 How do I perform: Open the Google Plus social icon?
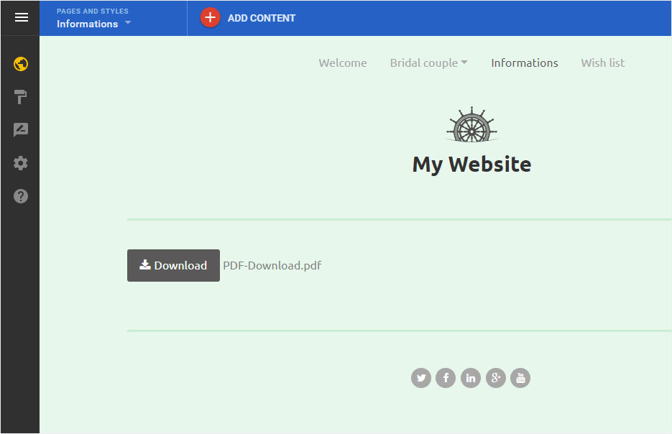(x=495, y=378)
